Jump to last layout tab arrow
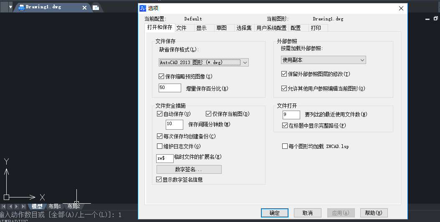This screenshot has width=440, height=222. (23, 206)
